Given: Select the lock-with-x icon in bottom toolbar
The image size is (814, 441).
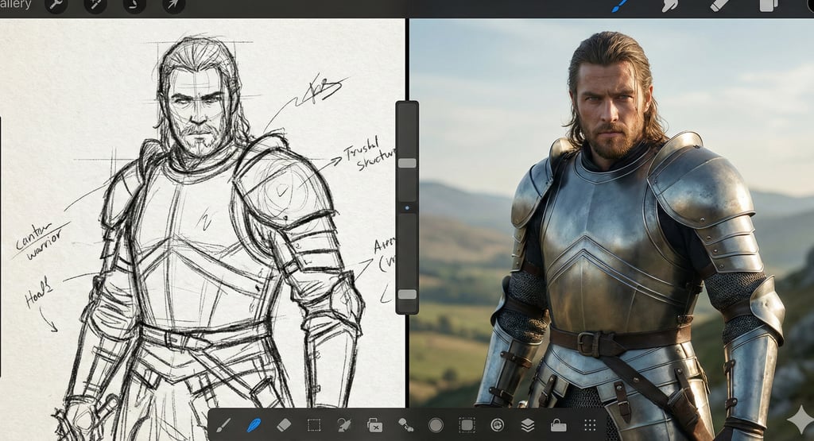Looking at the screenshot, I should click(x=374, y=425).
